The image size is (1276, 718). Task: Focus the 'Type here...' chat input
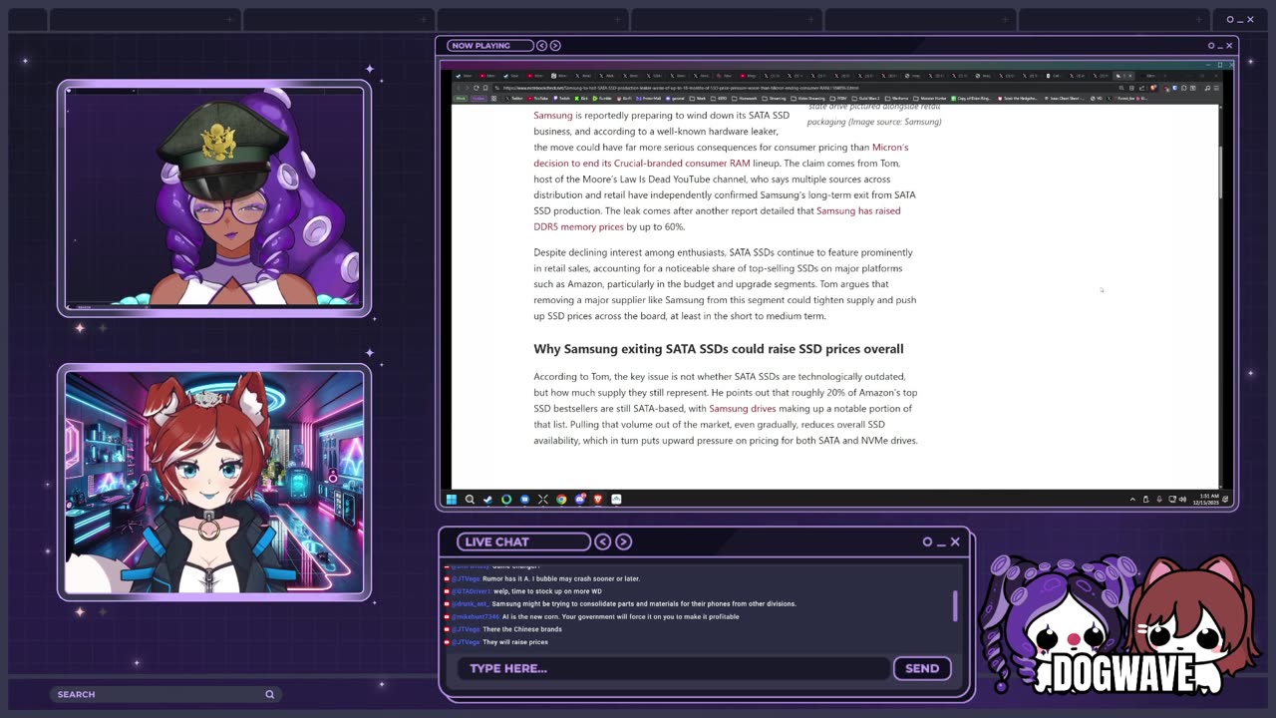coord(673,668)
